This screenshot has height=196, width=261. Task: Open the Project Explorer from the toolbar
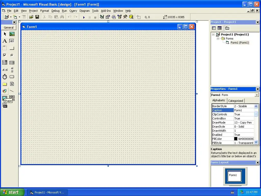pos(102,17)
